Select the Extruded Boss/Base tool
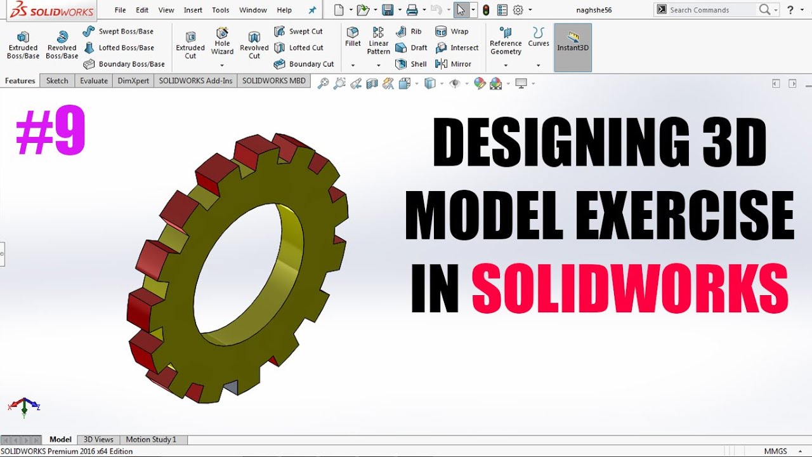The width and height of the screenshot is (812, 457). (23, 45)
